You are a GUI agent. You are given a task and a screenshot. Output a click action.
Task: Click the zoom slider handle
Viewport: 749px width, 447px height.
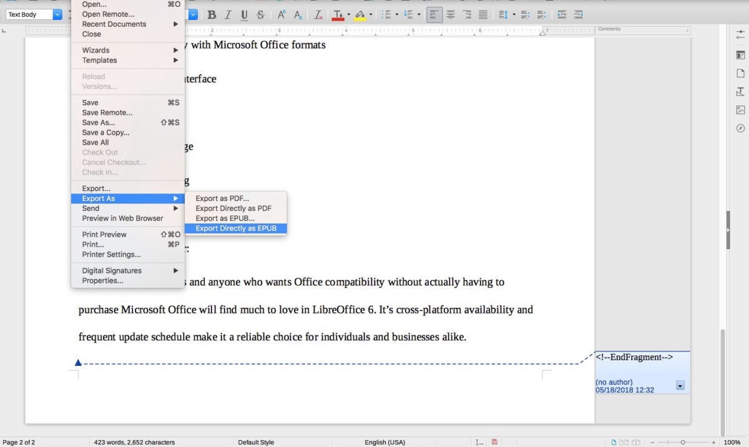pyautogui.click(x=683, y=442)
